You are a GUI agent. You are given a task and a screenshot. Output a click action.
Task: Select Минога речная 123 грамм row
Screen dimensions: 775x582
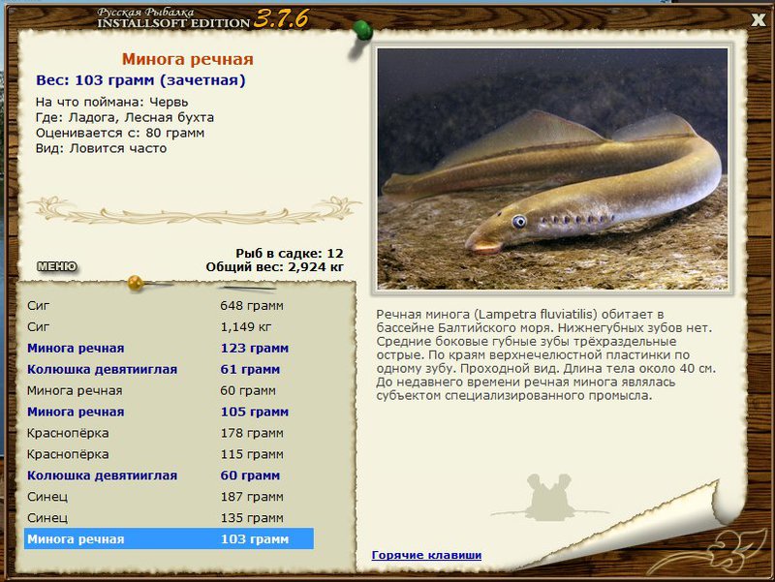(x=169, y=349)
